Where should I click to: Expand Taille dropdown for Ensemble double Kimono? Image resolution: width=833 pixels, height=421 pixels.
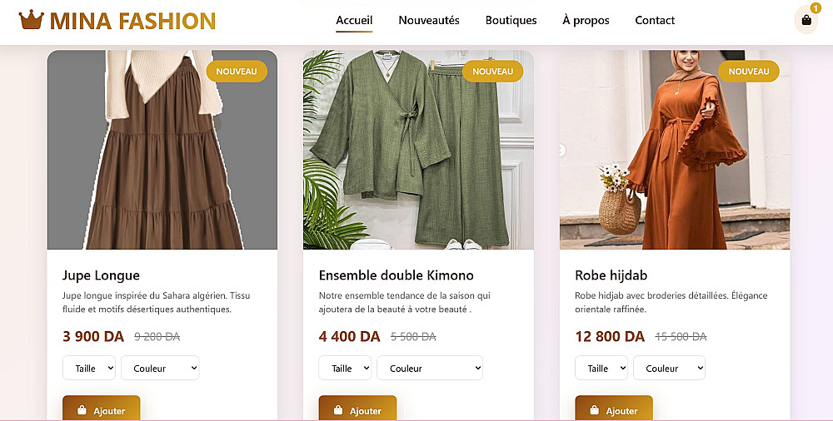click(x=345, y=368)
